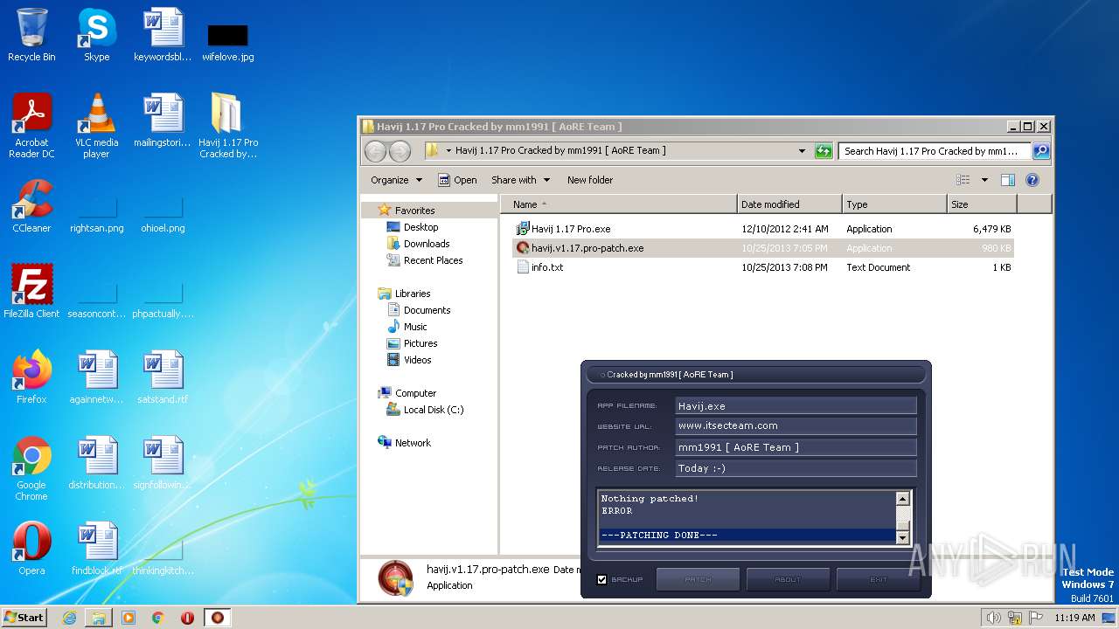Viewport: 1119px width, 629px height.
Task: Click the ABOUT button in patcher
Action: 788,579
